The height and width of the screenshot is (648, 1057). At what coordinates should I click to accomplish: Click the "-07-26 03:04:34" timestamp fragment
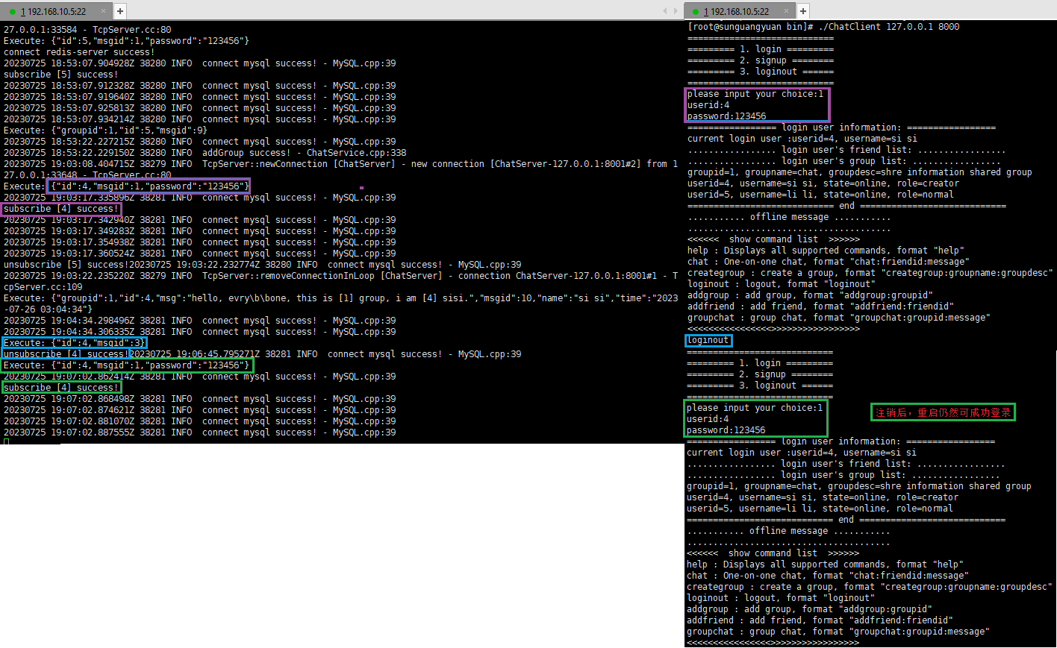point(48,309)
